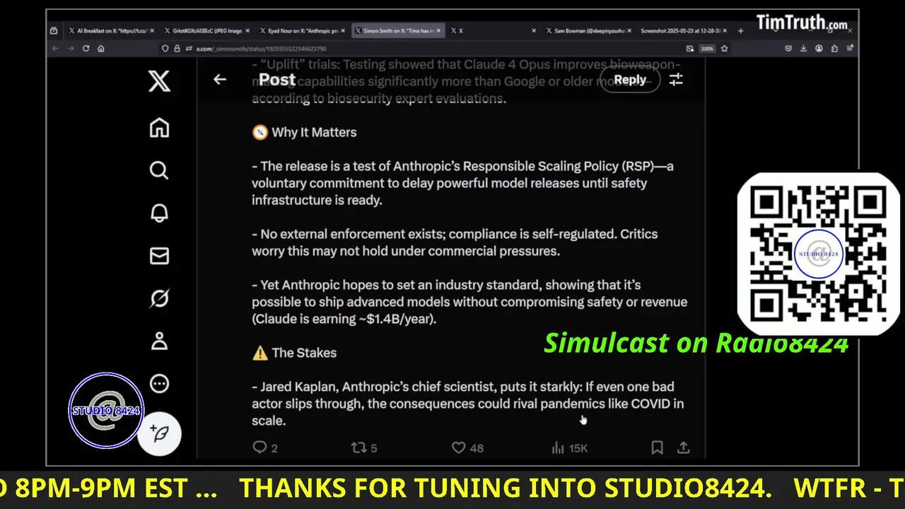
Task: Open the Home feed icon
Action: point(159,128)
